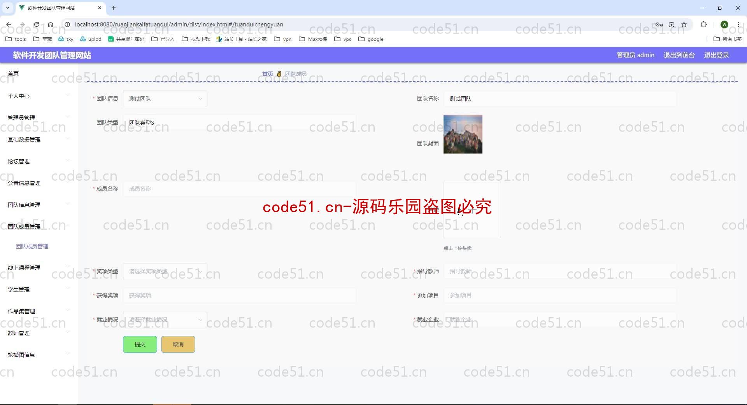Click 首页 breadcrumb link
The image size is (747, 405).
pos(267,74)
